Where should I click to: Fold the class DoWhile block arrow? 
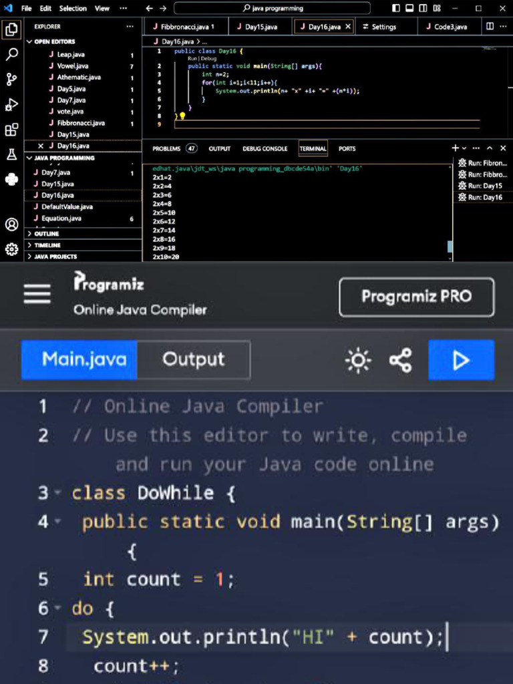click(57, 494)
